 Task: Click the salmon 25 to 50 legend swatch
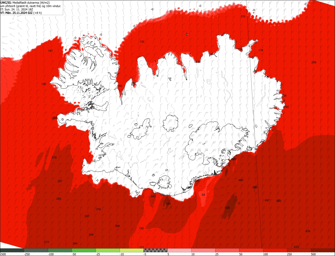tap(227, 251)
